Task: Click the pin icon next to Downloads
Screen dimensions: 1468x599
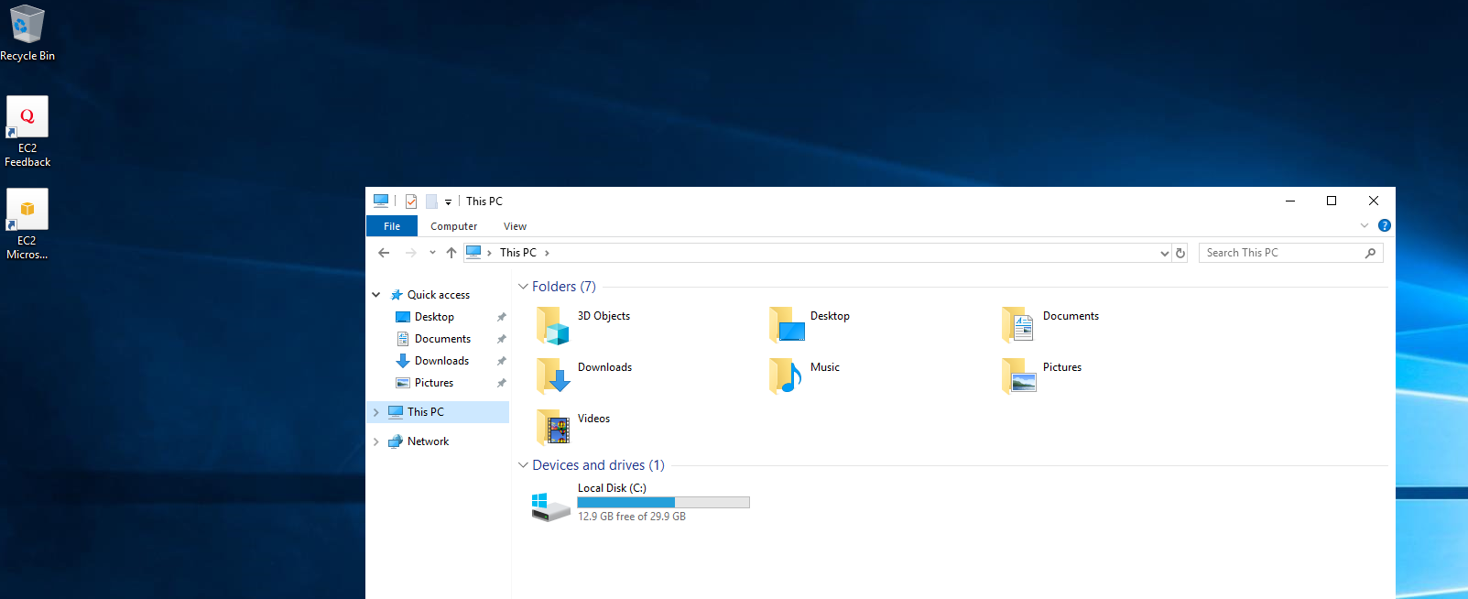Action: click(x=501, y=361)
